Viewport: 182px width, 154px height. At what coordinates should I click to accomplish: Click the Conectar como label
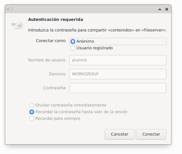[x=50, y=41]
